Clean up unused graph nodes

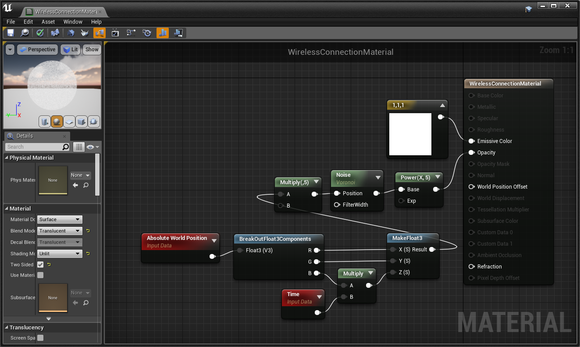(x=85, y=32)
